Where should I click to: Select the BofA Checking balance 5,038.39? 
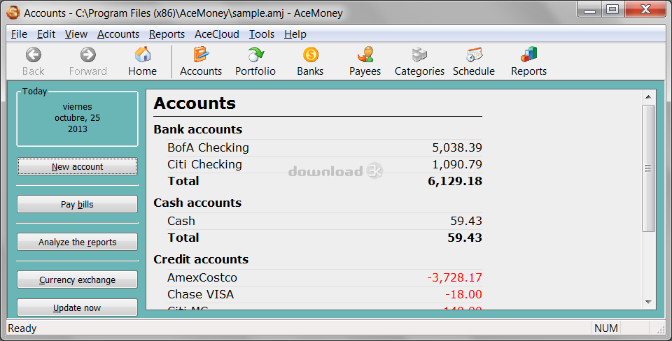[x=457, y=147]
